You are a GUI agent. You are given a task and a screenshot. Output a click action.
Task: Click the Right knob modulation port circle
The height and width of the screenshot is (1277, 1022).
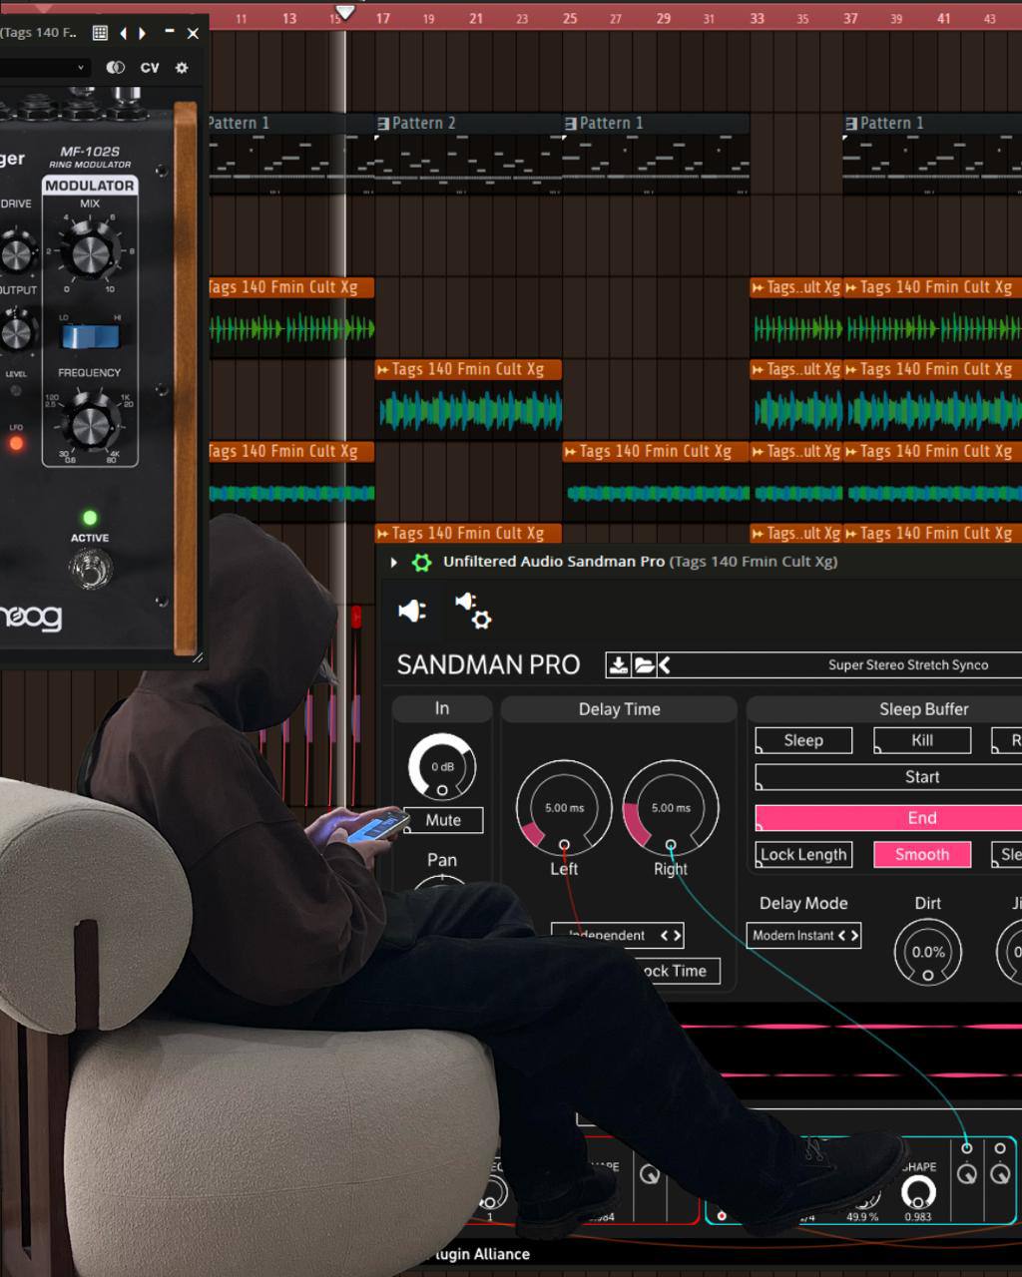(671, 845)
